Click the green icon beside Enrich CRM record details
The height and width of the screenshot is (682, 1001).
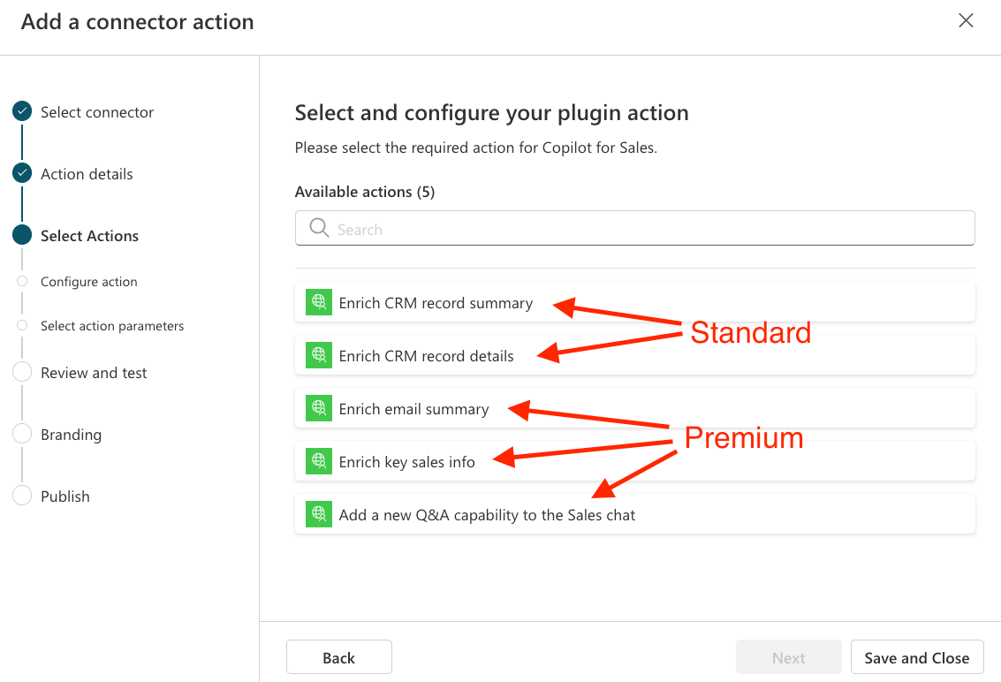coord(319,355)
